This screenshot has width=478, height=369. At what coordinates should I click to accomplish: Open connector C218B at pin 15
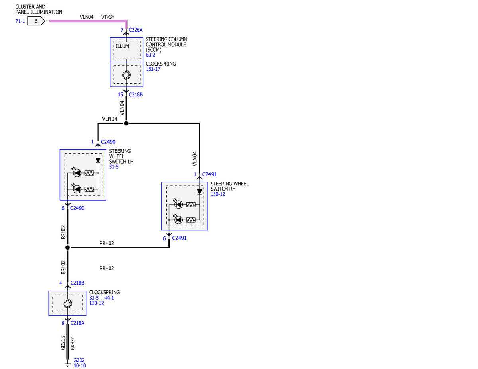tap(136, 94)
